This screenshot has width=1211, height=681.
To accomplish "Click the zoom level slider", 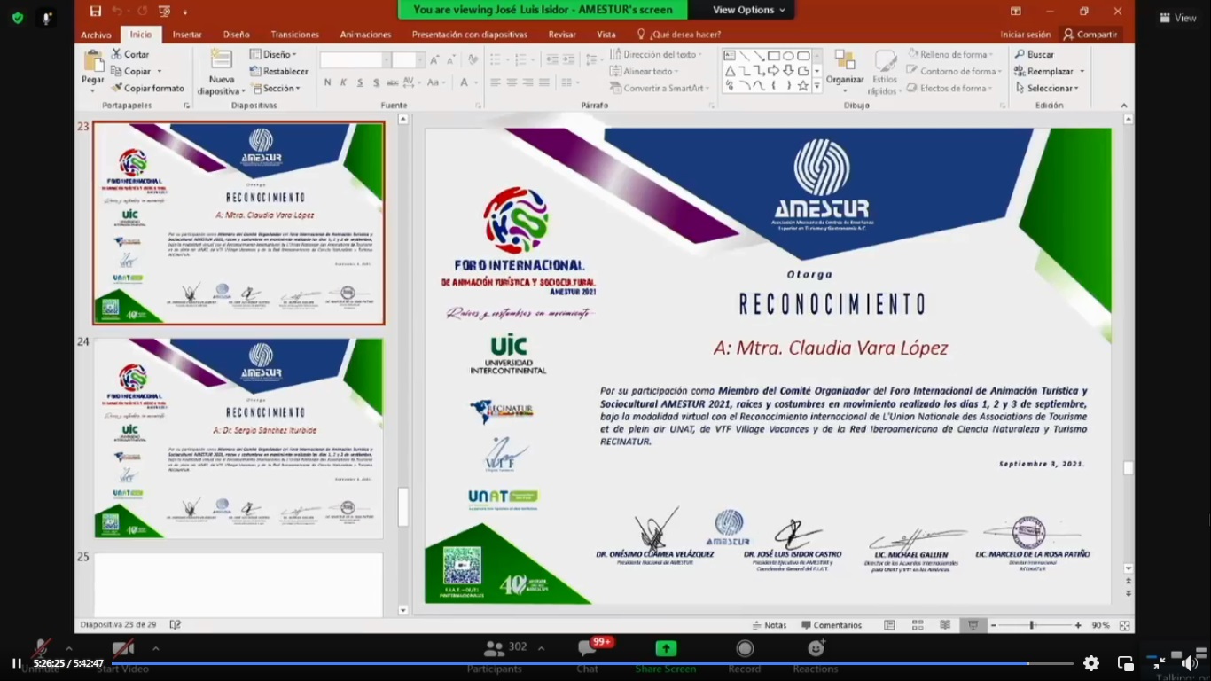I will point(1032,625).
